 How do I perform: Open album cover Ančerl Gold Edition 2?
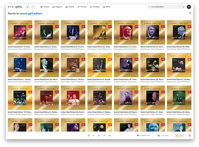(x=47, y=32)
